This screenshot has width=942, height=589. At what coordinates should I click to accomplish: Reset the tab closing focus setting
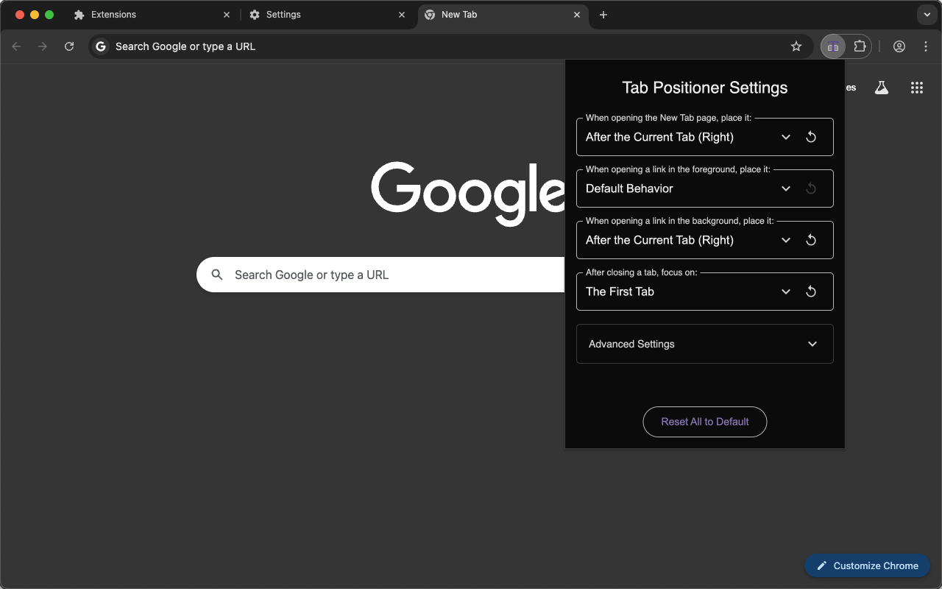pos(811,292)
